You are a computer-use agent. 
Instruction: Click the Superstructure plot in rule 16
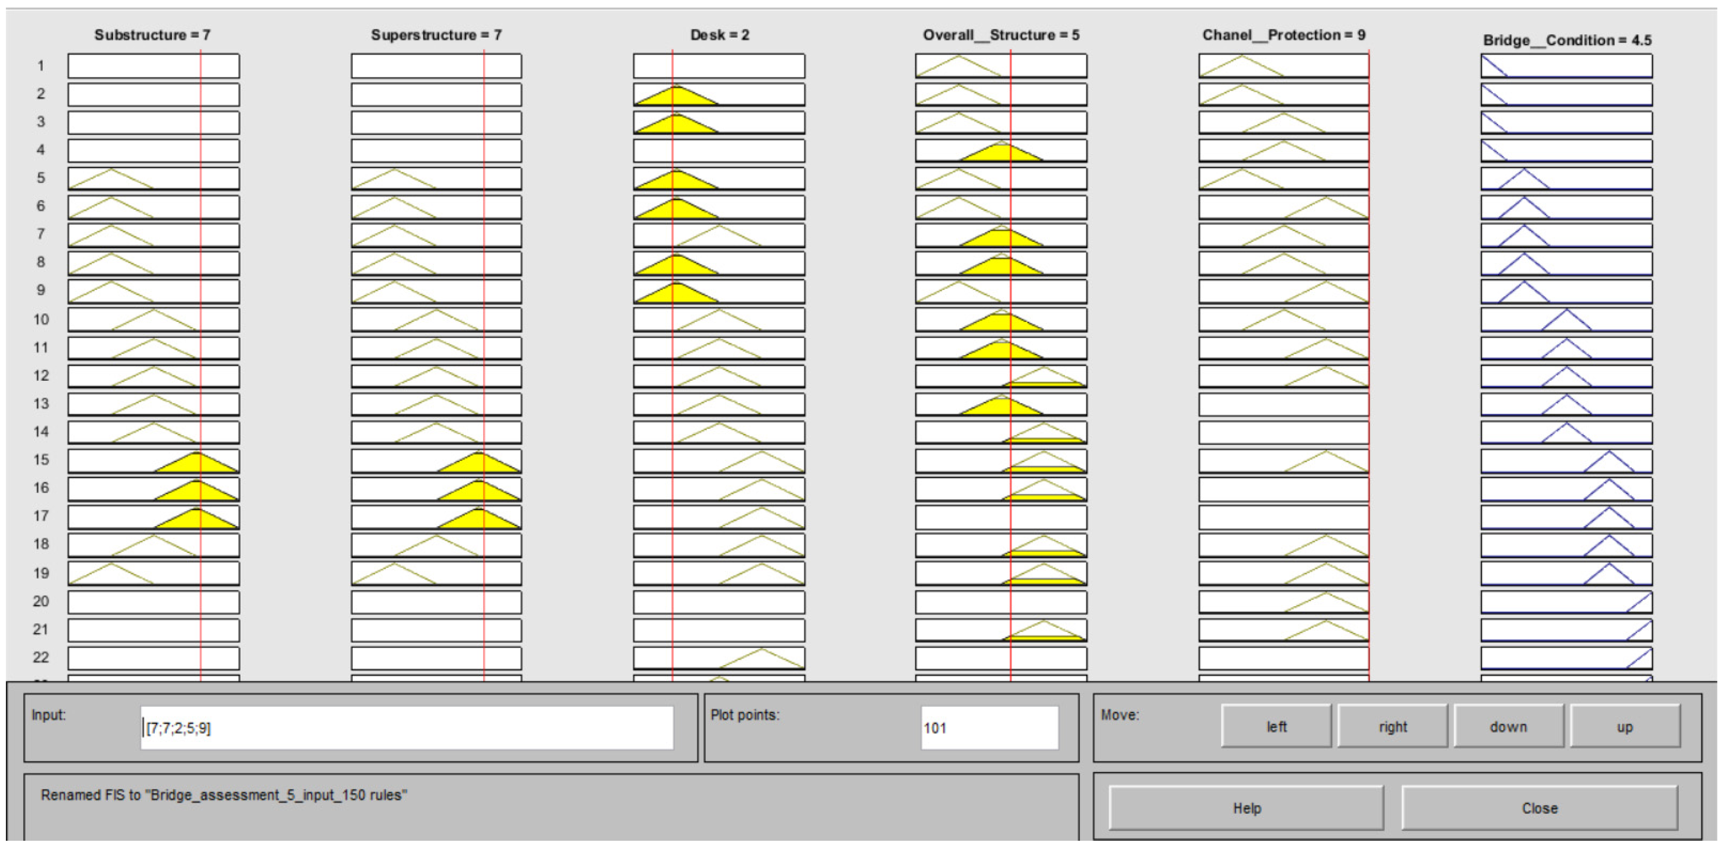pos(436,489)
